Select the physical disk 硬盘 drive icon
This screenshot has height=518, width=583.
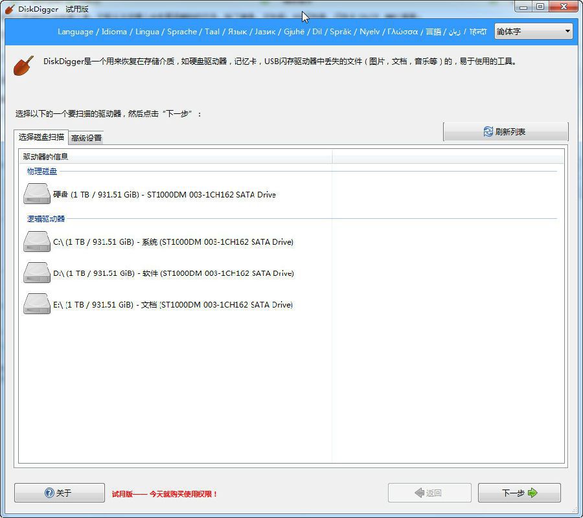[x=37, y=194]
